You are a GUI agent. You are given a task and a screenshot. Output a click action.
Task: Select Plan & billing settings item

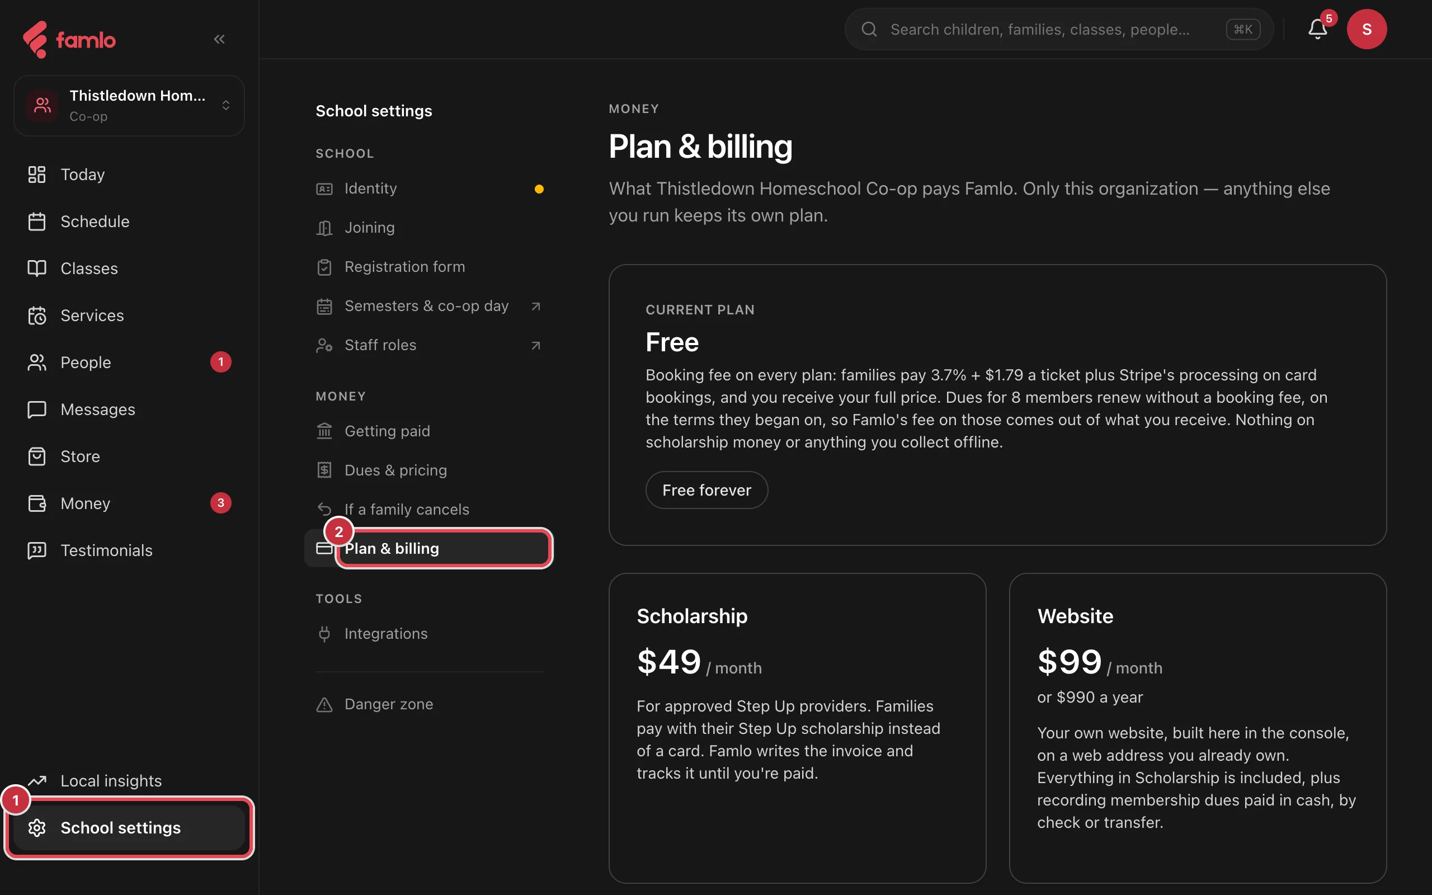pos(430,548)
